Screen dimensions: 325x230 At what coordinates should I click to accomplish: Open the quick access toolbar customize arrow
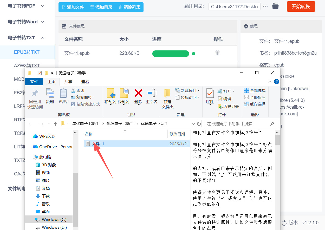52,73
